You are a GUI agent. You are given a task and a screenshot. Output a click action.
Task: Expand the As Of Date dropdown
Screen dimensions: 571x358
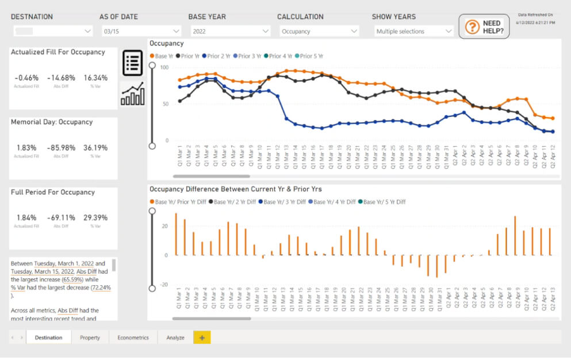click(141, 31)
